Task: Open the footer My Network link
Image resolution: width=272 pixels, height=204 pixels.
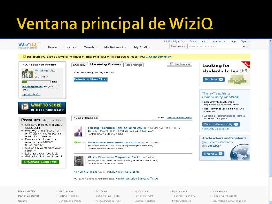Action: [x=220, y=191]
